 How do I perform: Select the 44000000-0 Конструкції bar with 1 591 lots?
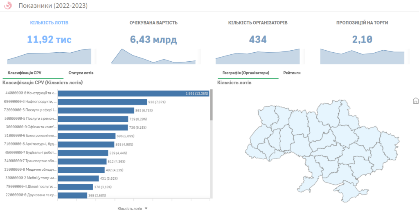[133, 94]
